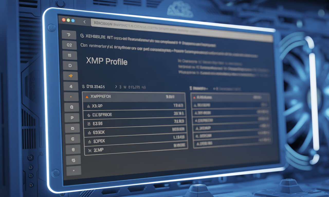Open the sidebar button labeled 02
Screen dimensions: 329x197
pyautogui.click(x=69, y=45)
